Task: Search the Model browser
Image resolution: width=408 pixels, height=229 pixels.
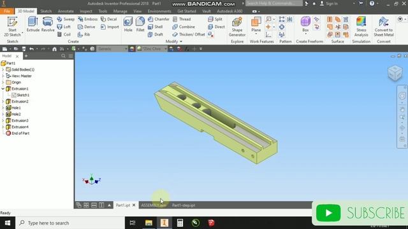Action: 63,56
